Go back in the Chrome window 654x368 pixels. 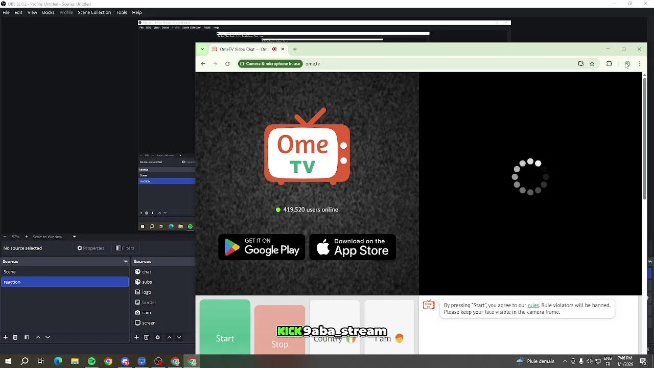(x=203, y=64)
